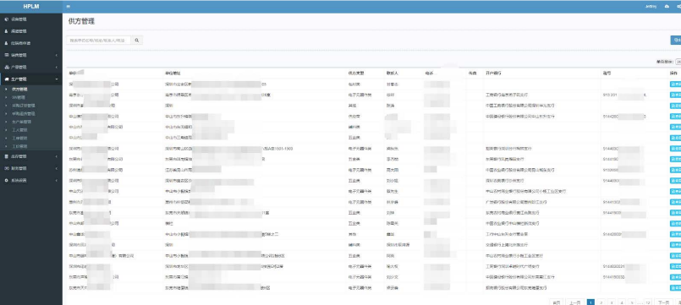Open 工序管理 in the sidebar submenu
The width and height of the screenshot is (681, 305).
point(19,138)
